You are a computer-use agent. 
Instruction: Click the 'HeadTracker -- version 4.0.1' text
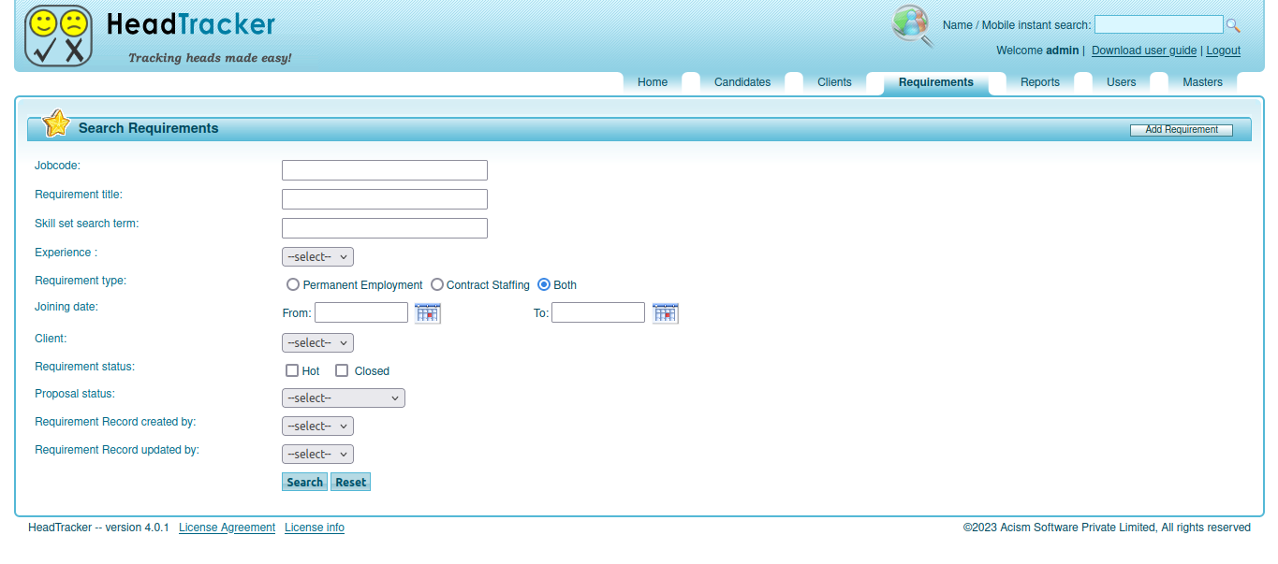[x=98, y=528]
